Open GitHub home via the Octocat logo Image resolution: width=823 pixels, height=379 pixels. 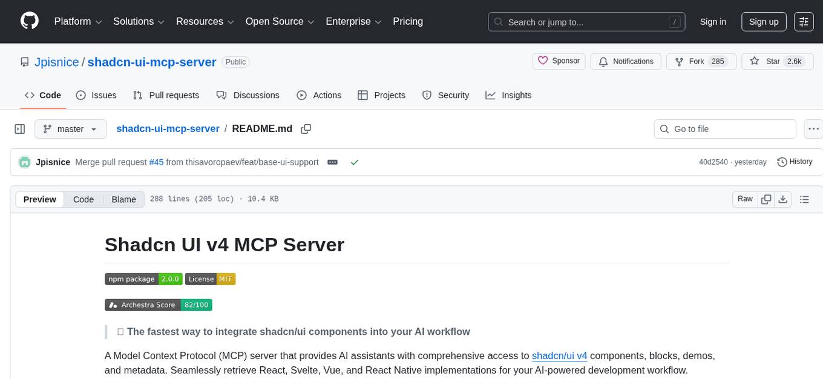pyautogui.click(x=29, y=21)
